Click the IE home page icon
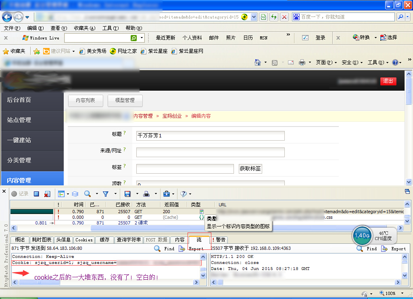The height and width of the screenshot is (299, 413). [x=258, y=62]
